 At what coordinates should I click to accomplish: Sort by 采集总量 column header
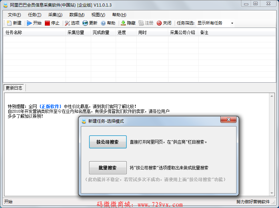tap(78, 32)
